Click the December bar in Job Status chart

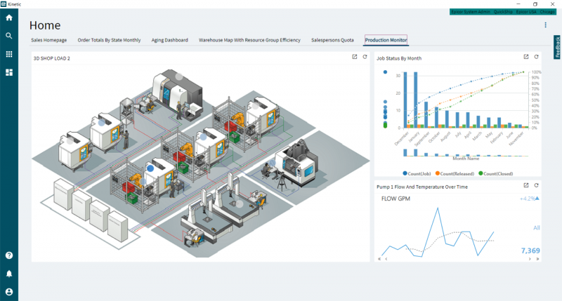pyautogui.click(x=405, y=100)
